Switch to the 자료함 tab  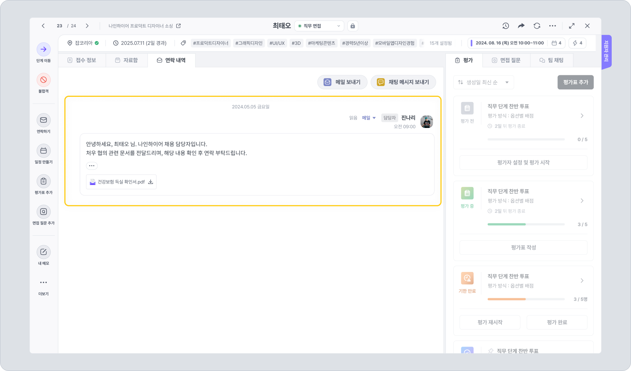(x=126, y=60)
